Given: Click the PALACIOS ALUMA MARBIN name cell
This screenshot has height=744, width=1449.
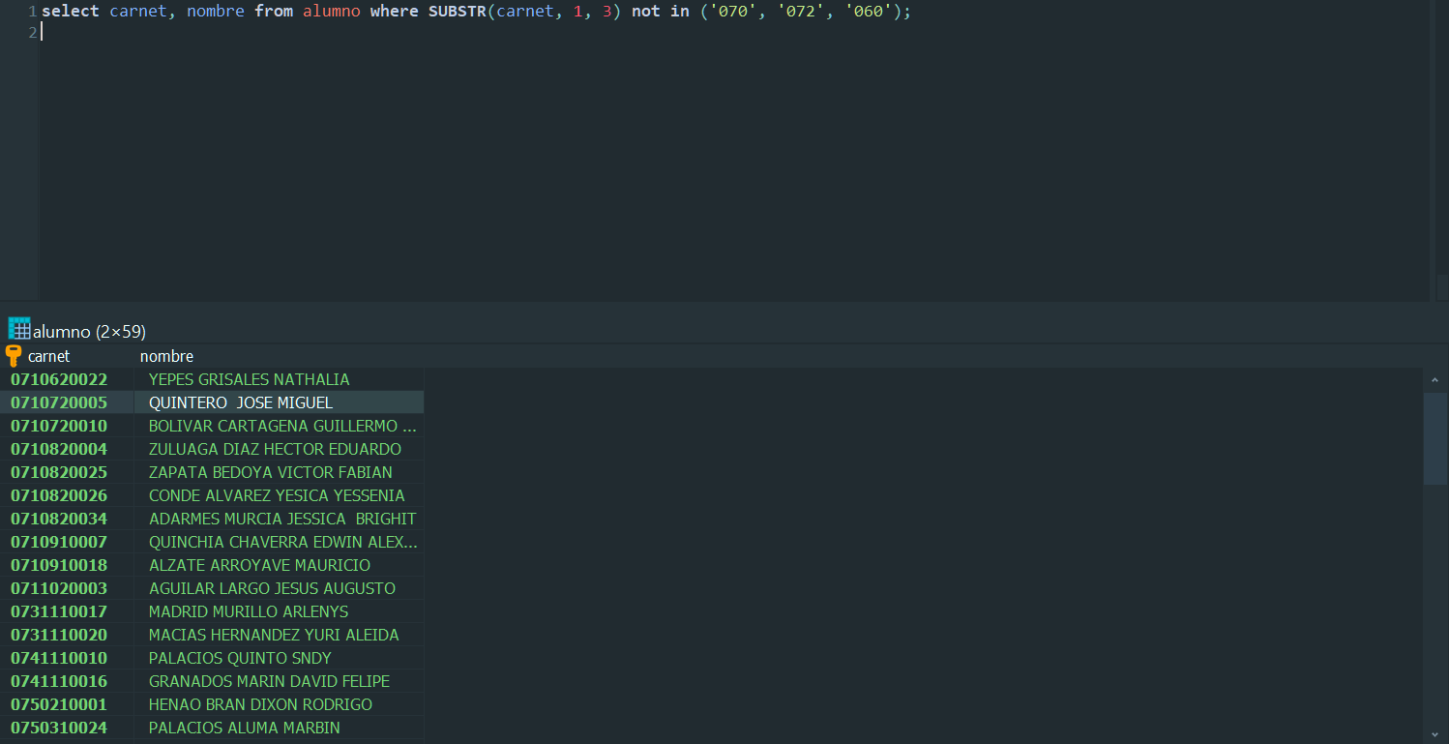Looking at the screenshot, I should coord(244,728).
